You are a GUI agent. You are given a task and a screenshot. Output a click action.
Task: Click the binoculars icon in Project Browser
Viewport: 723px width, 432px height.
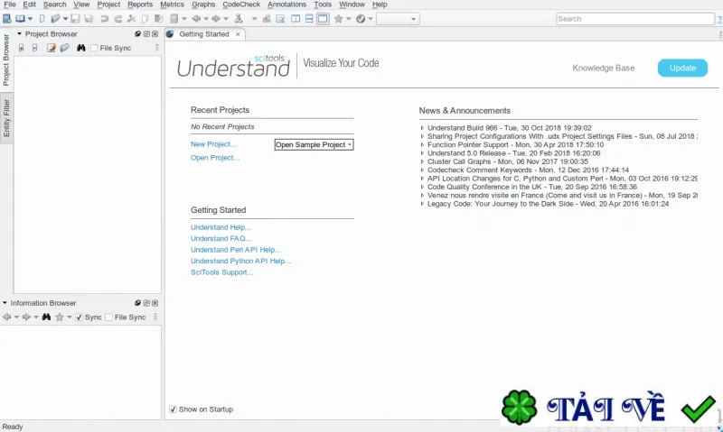[81, 48]
